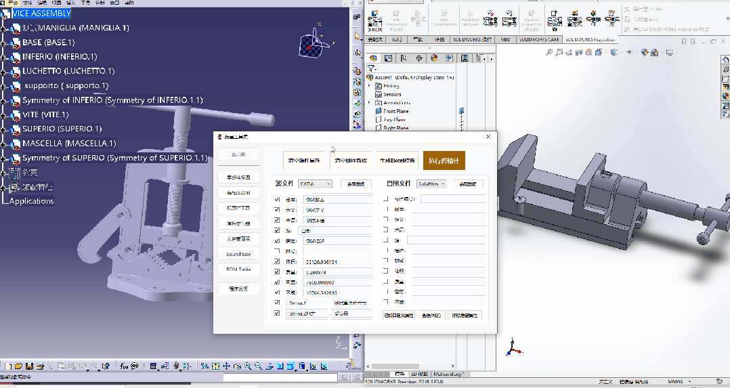
Task: Click the Zoom In icon in CATIA toolbar
Action: pos(249,366)
